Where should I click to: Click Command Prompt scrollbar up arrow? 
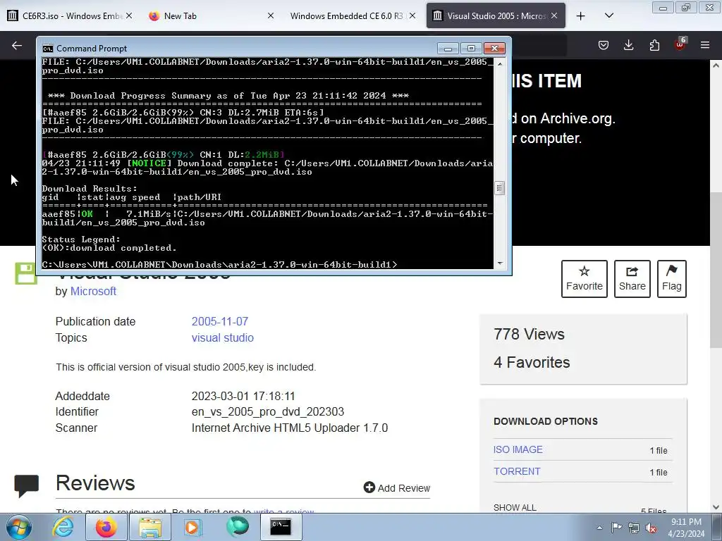pos(500,63)
